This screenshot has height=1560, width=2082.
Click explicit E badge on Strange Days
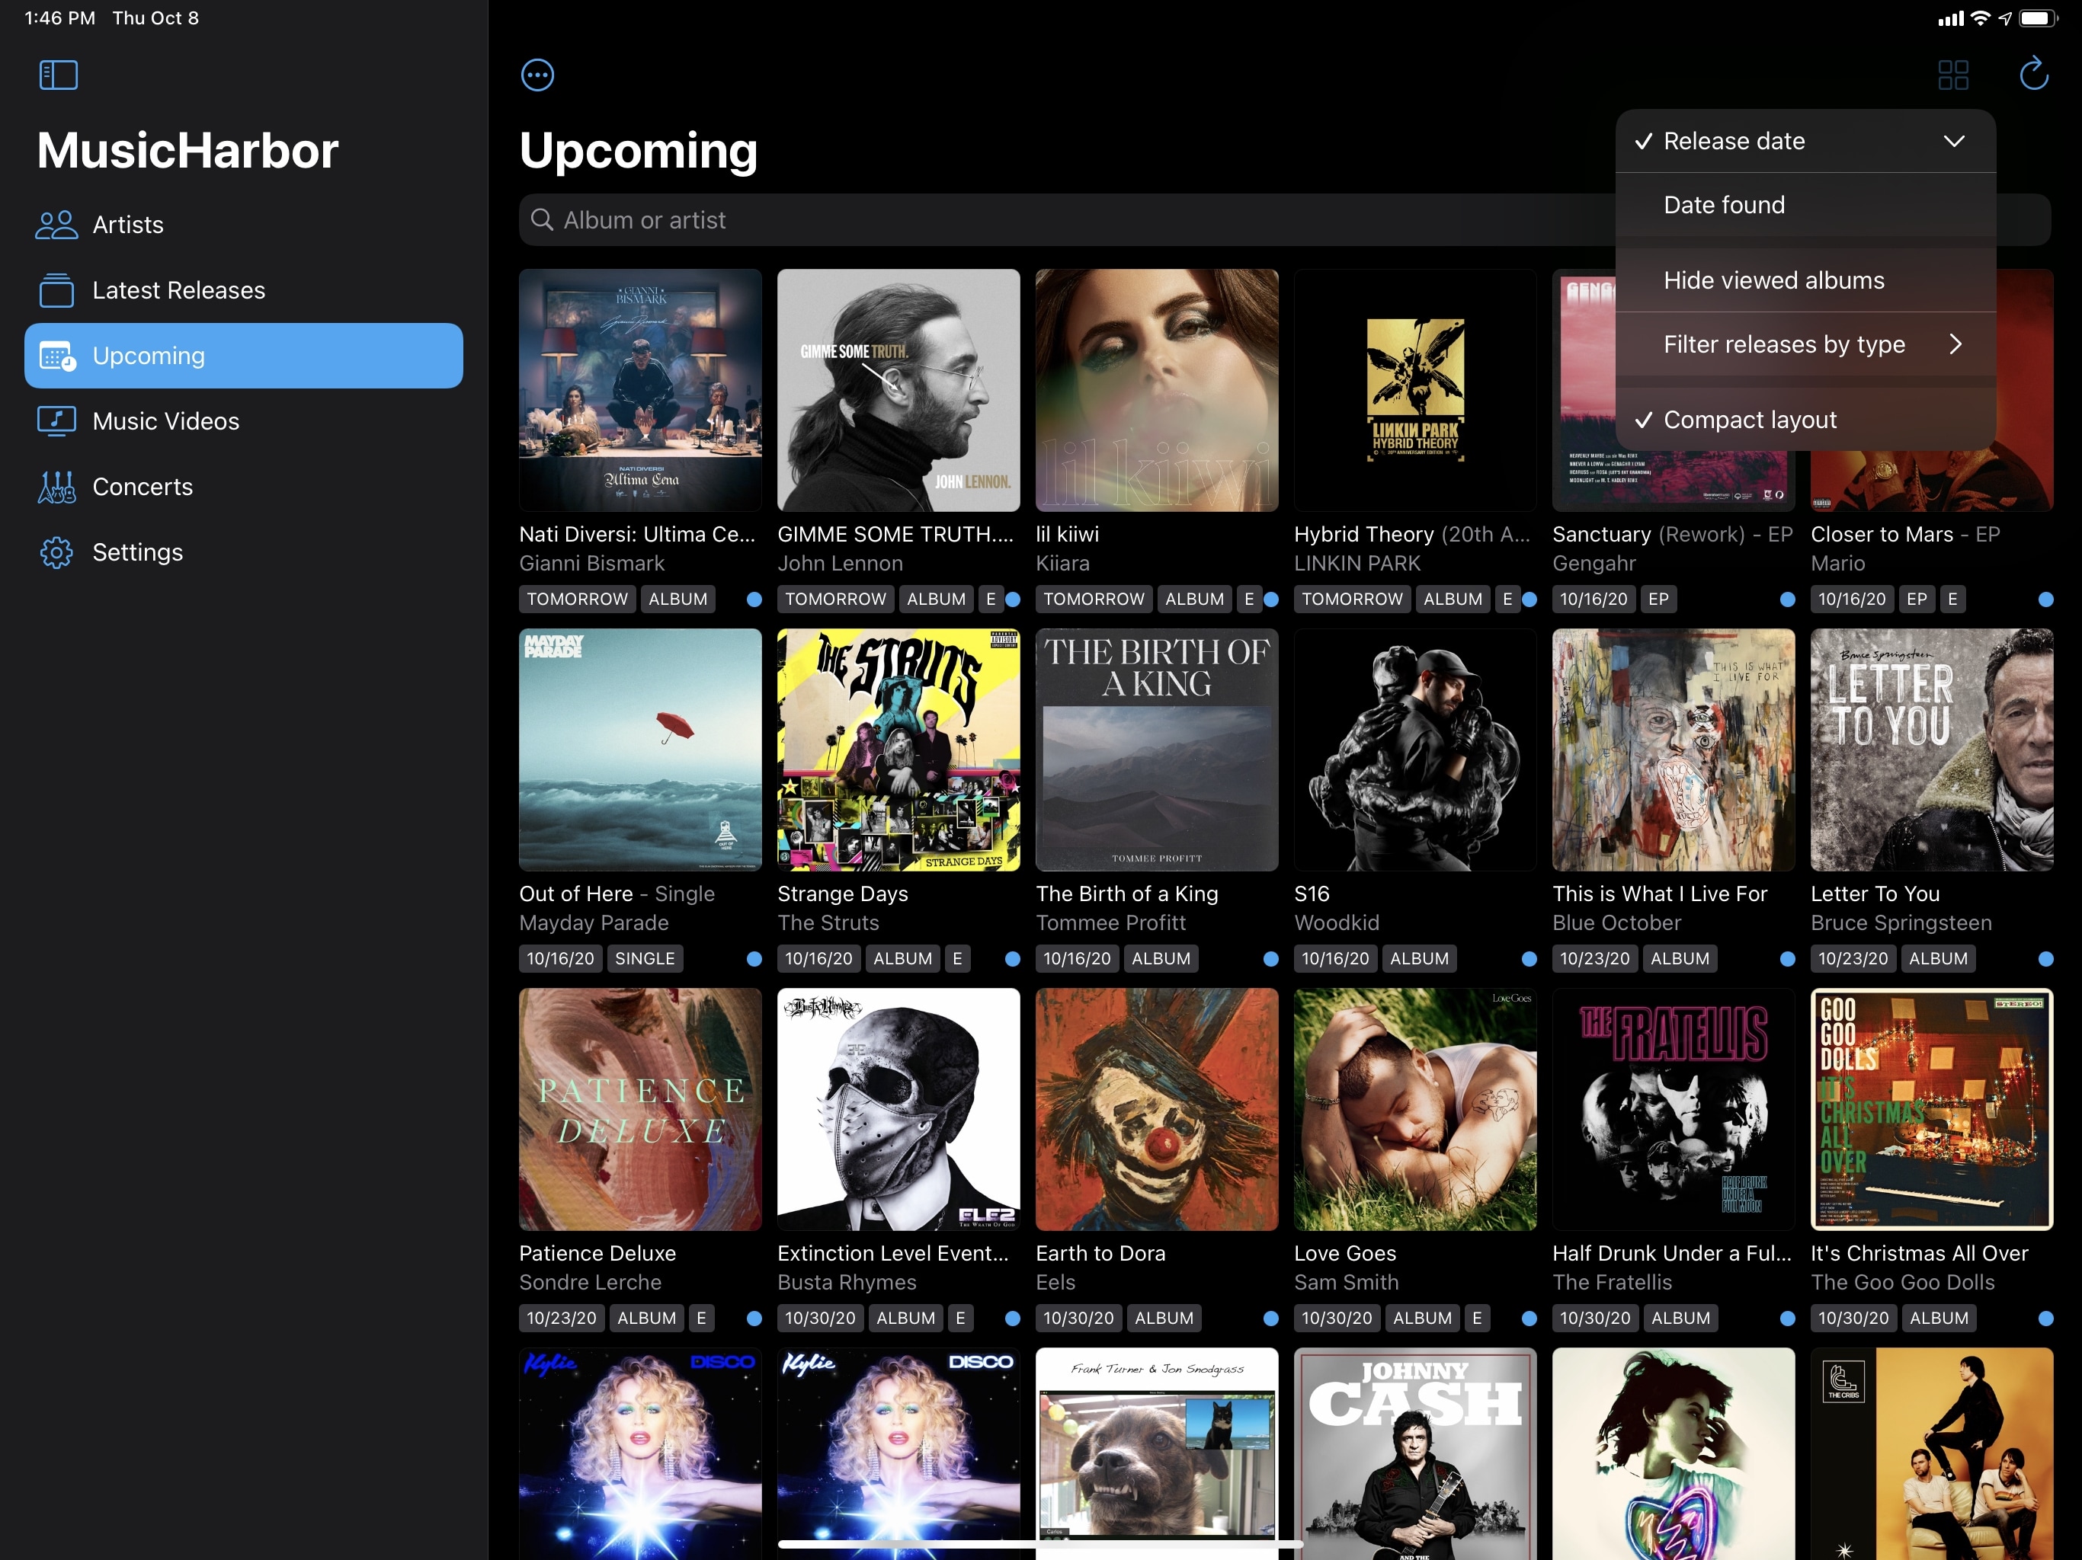pos(957,959)
